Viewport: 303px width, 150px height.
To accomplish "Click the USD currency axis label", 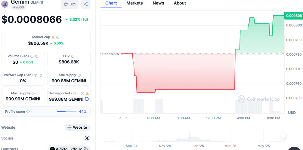I will tap(292, 112).
